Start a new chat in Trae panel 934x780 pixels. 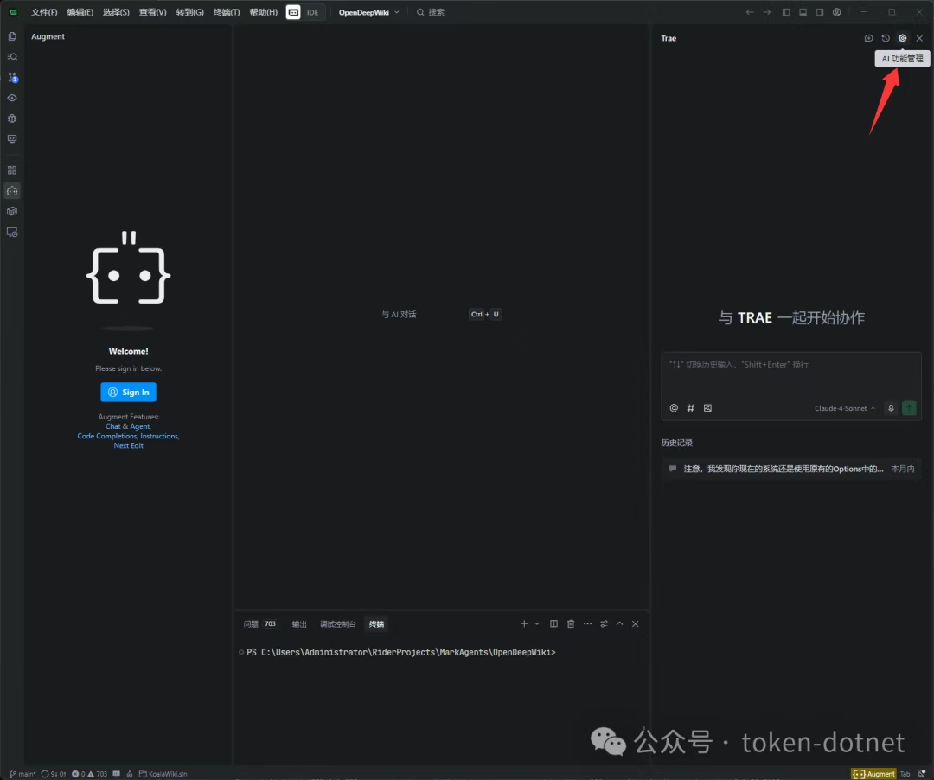tap(868, 38)
